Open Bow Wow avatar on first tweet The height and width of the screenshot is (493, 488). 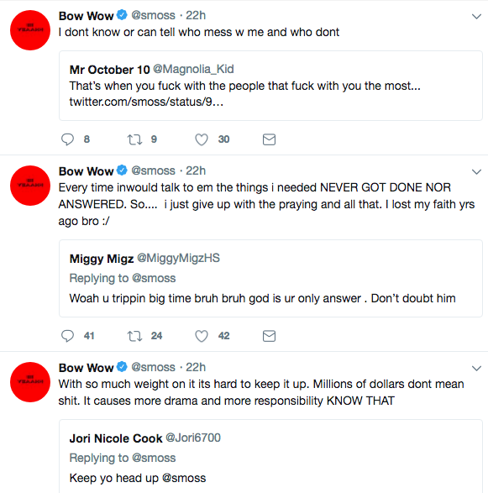pyautogui.click(x=30, y=30)
